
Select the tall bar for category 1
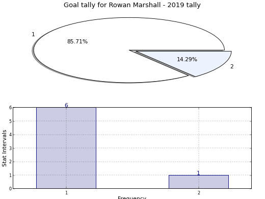click(x=66, y=148)
